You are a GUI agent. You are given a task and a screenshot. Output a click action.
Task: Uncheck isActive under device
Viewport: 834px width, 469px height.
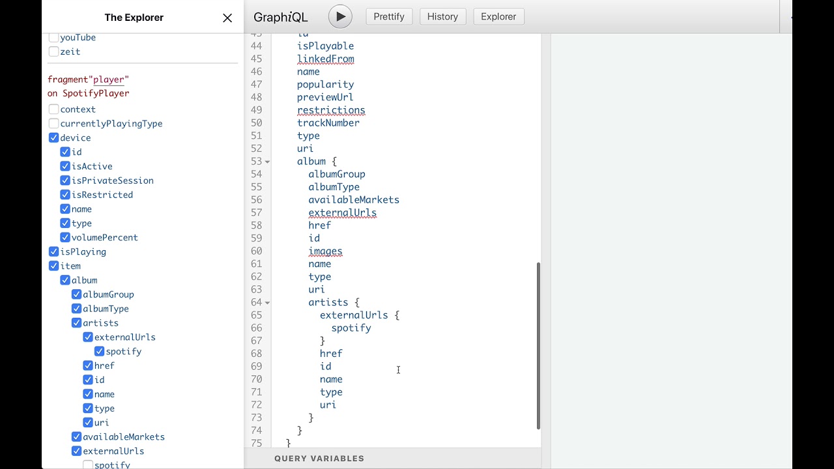tap(65, 166)
